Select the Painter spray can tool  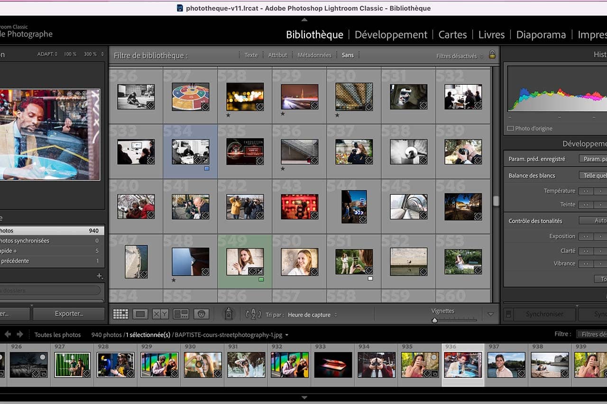[229, 314]
